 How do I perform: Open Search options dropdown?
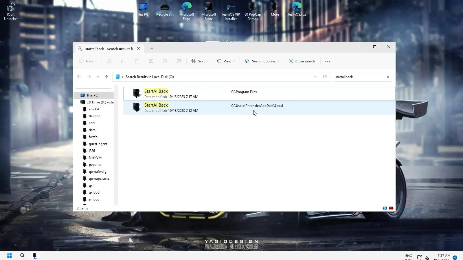[x=262, y=61]
